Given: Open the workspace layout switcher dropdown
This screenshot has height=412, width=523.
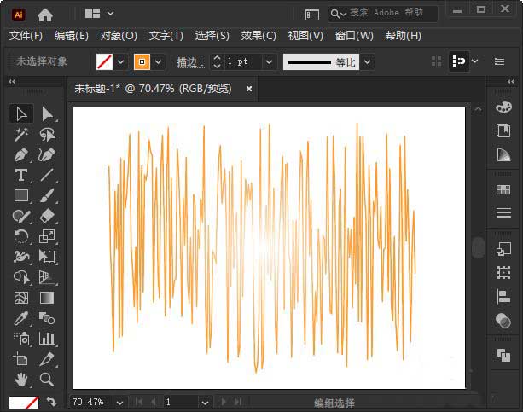Looking at the screenshot, I should click(111, 14).
